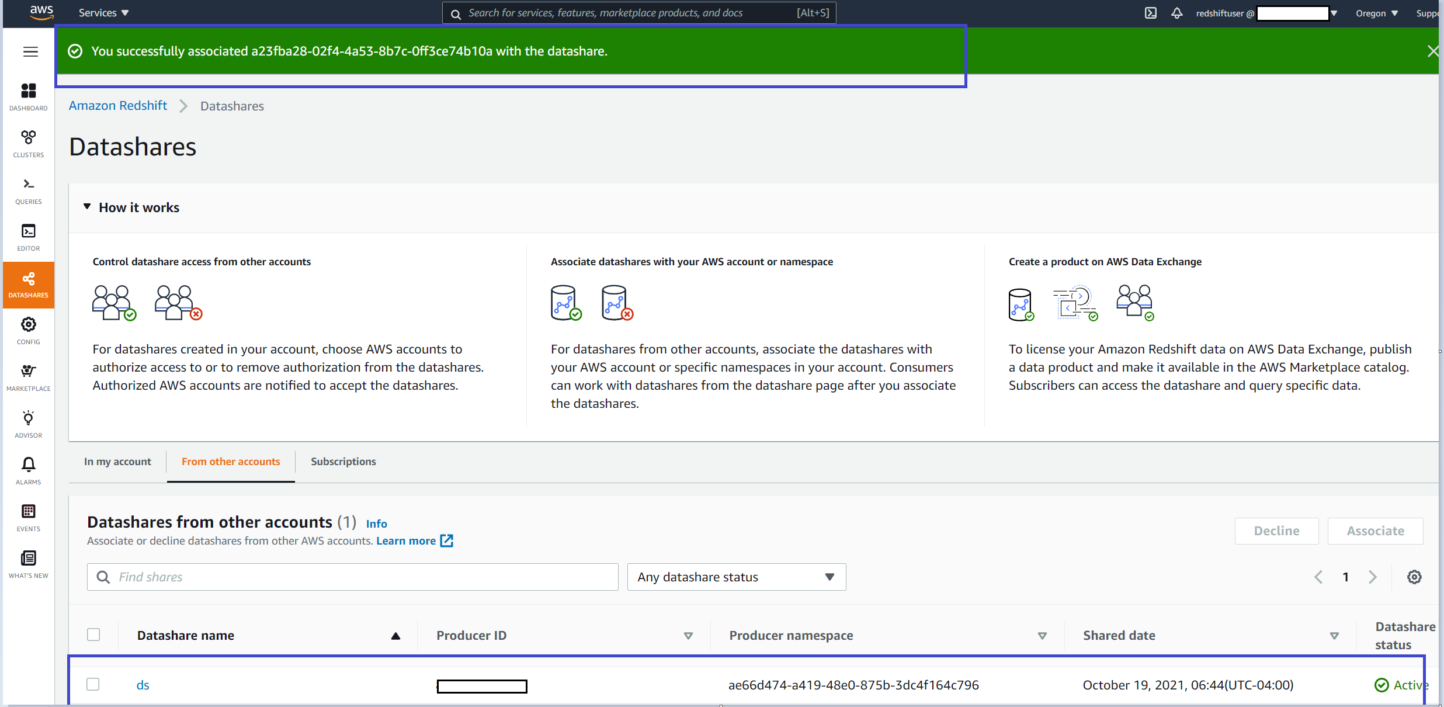
Task: Check the ds datashare row checkbox
Action: (x=93, y=684)
